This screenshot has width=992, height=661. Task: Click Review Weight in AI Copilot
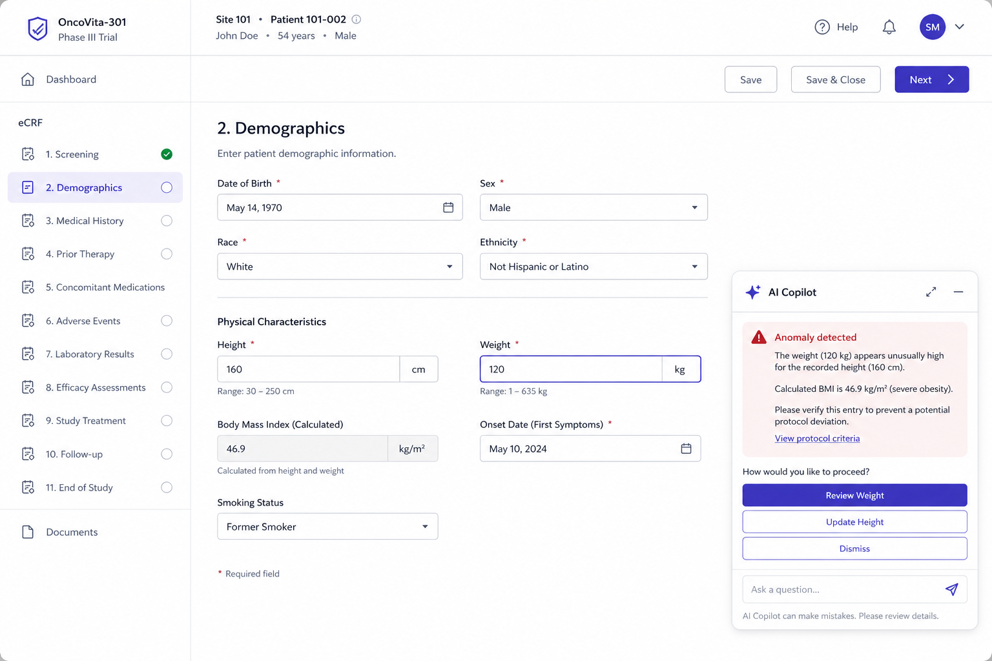click(854, 495)
